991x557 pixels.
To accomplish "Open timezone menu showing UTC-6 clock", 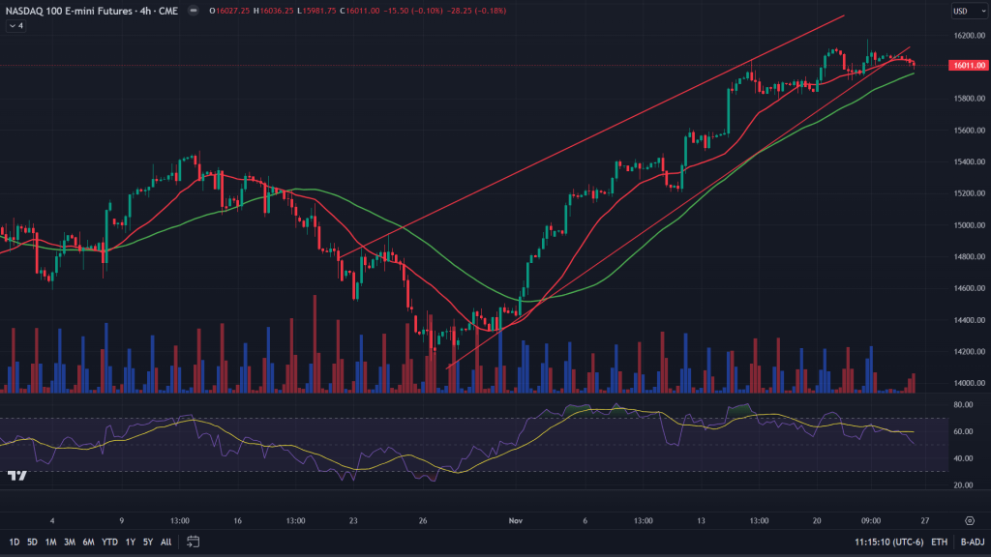I will (x=886, y=542).
